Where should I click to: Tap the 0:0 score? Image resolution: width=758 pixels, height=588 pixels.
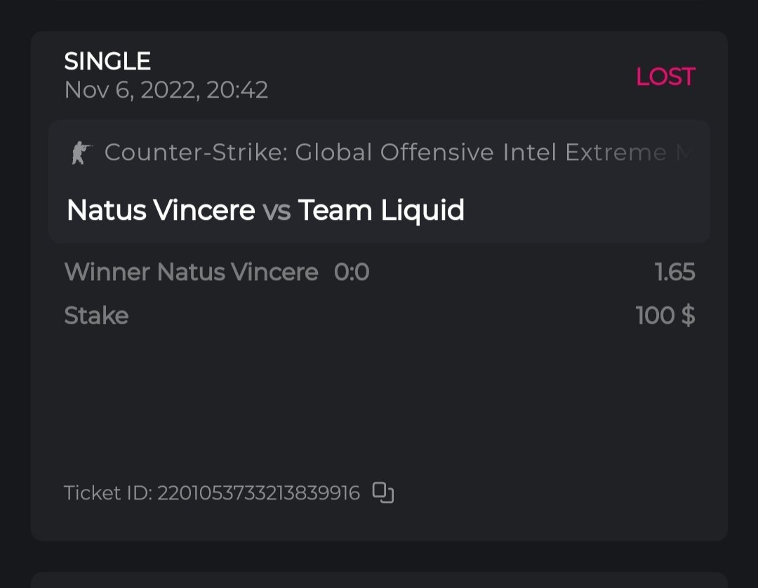[352, 272]
